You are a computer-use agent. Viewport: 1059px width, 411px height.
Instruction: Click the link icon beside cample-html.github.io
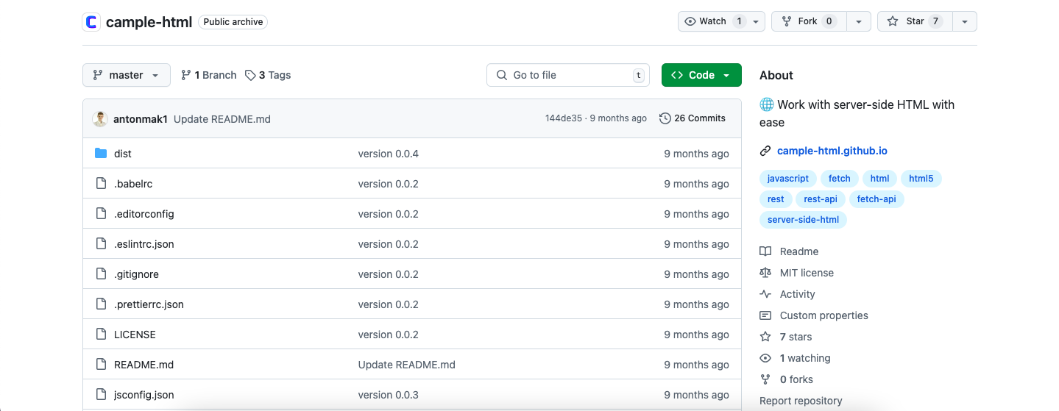[765, 151]
